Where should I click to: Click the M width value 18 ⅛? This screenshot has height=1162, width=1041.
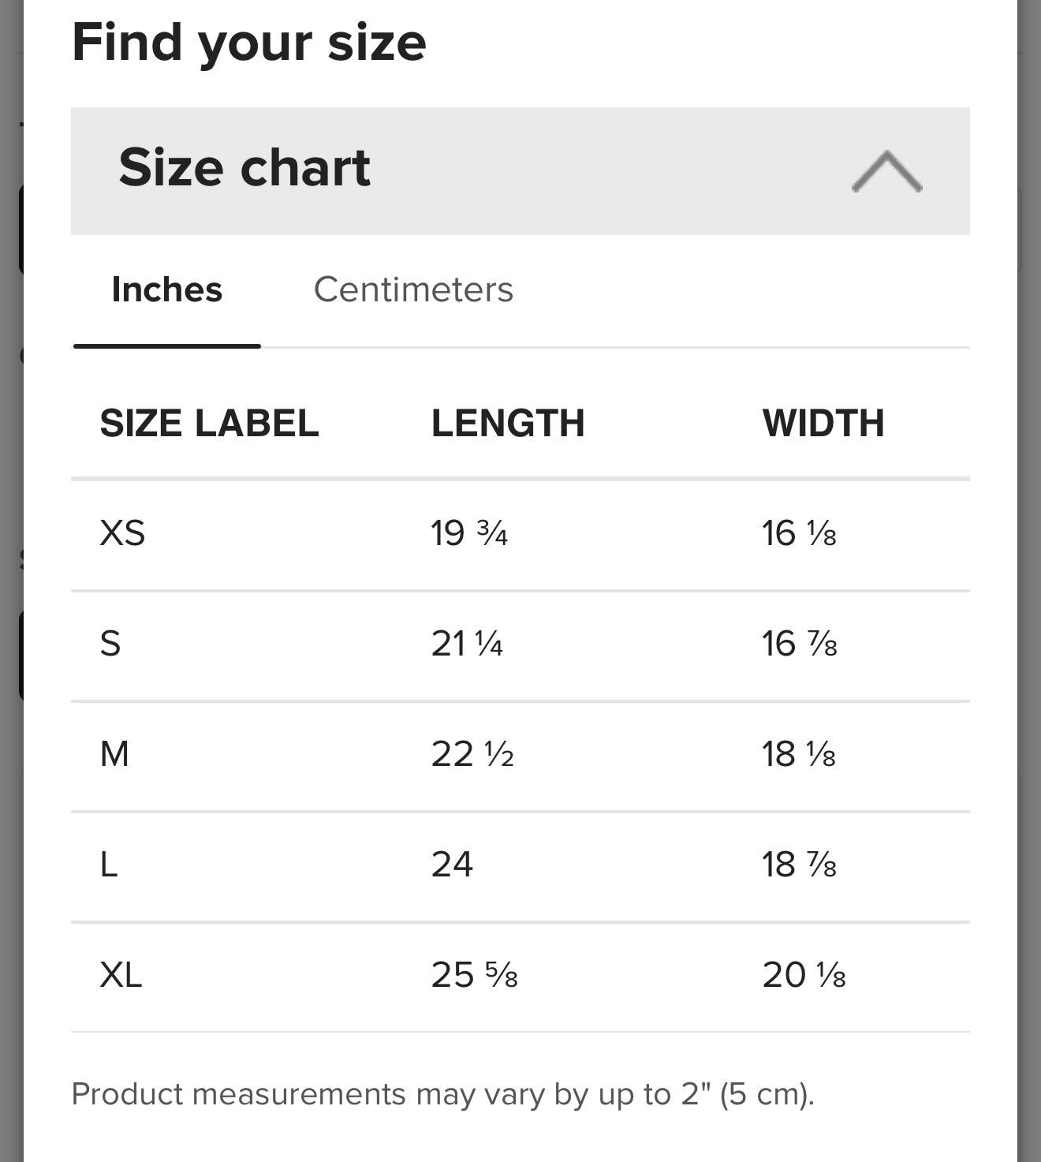coord(799,754)
